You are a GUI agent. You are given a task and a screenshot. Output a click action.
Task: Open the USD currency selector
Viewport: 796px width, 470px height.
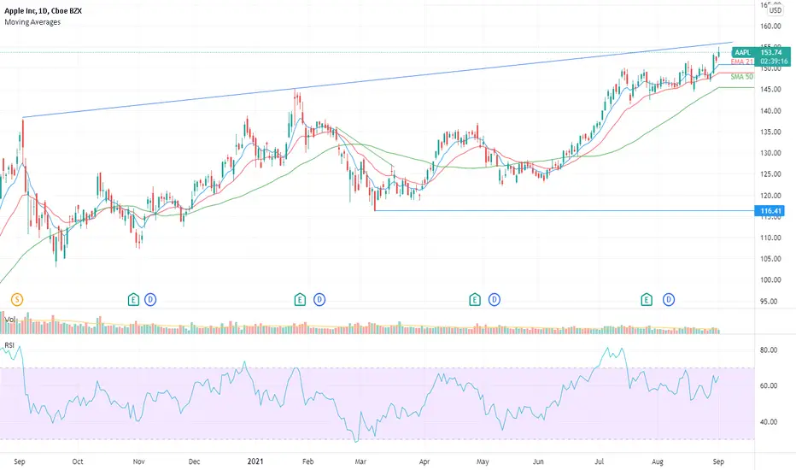coord(775,10)
